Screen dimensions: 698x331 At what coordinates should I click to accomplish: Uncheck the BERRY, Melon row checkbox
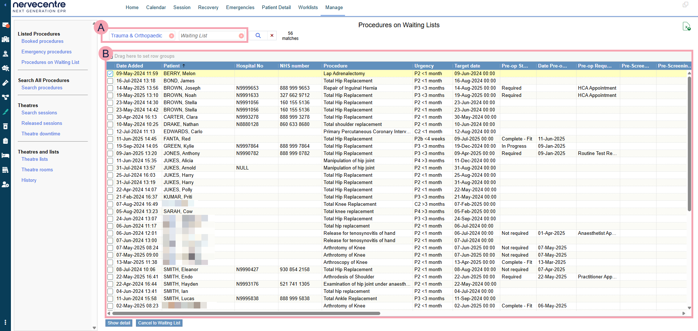(x=110, y=74)
